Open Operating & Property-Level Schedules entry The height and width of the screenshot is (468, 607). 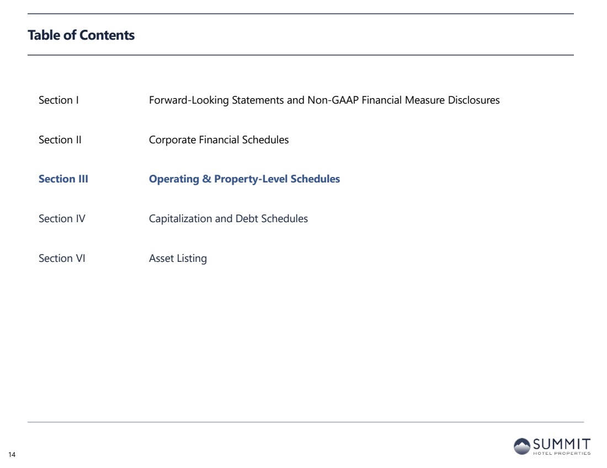pos(244,179)
